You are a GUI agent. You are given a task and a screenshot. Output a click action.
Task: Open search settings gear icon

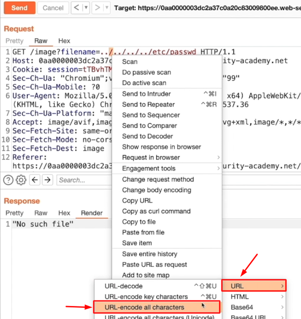point(21,180)
